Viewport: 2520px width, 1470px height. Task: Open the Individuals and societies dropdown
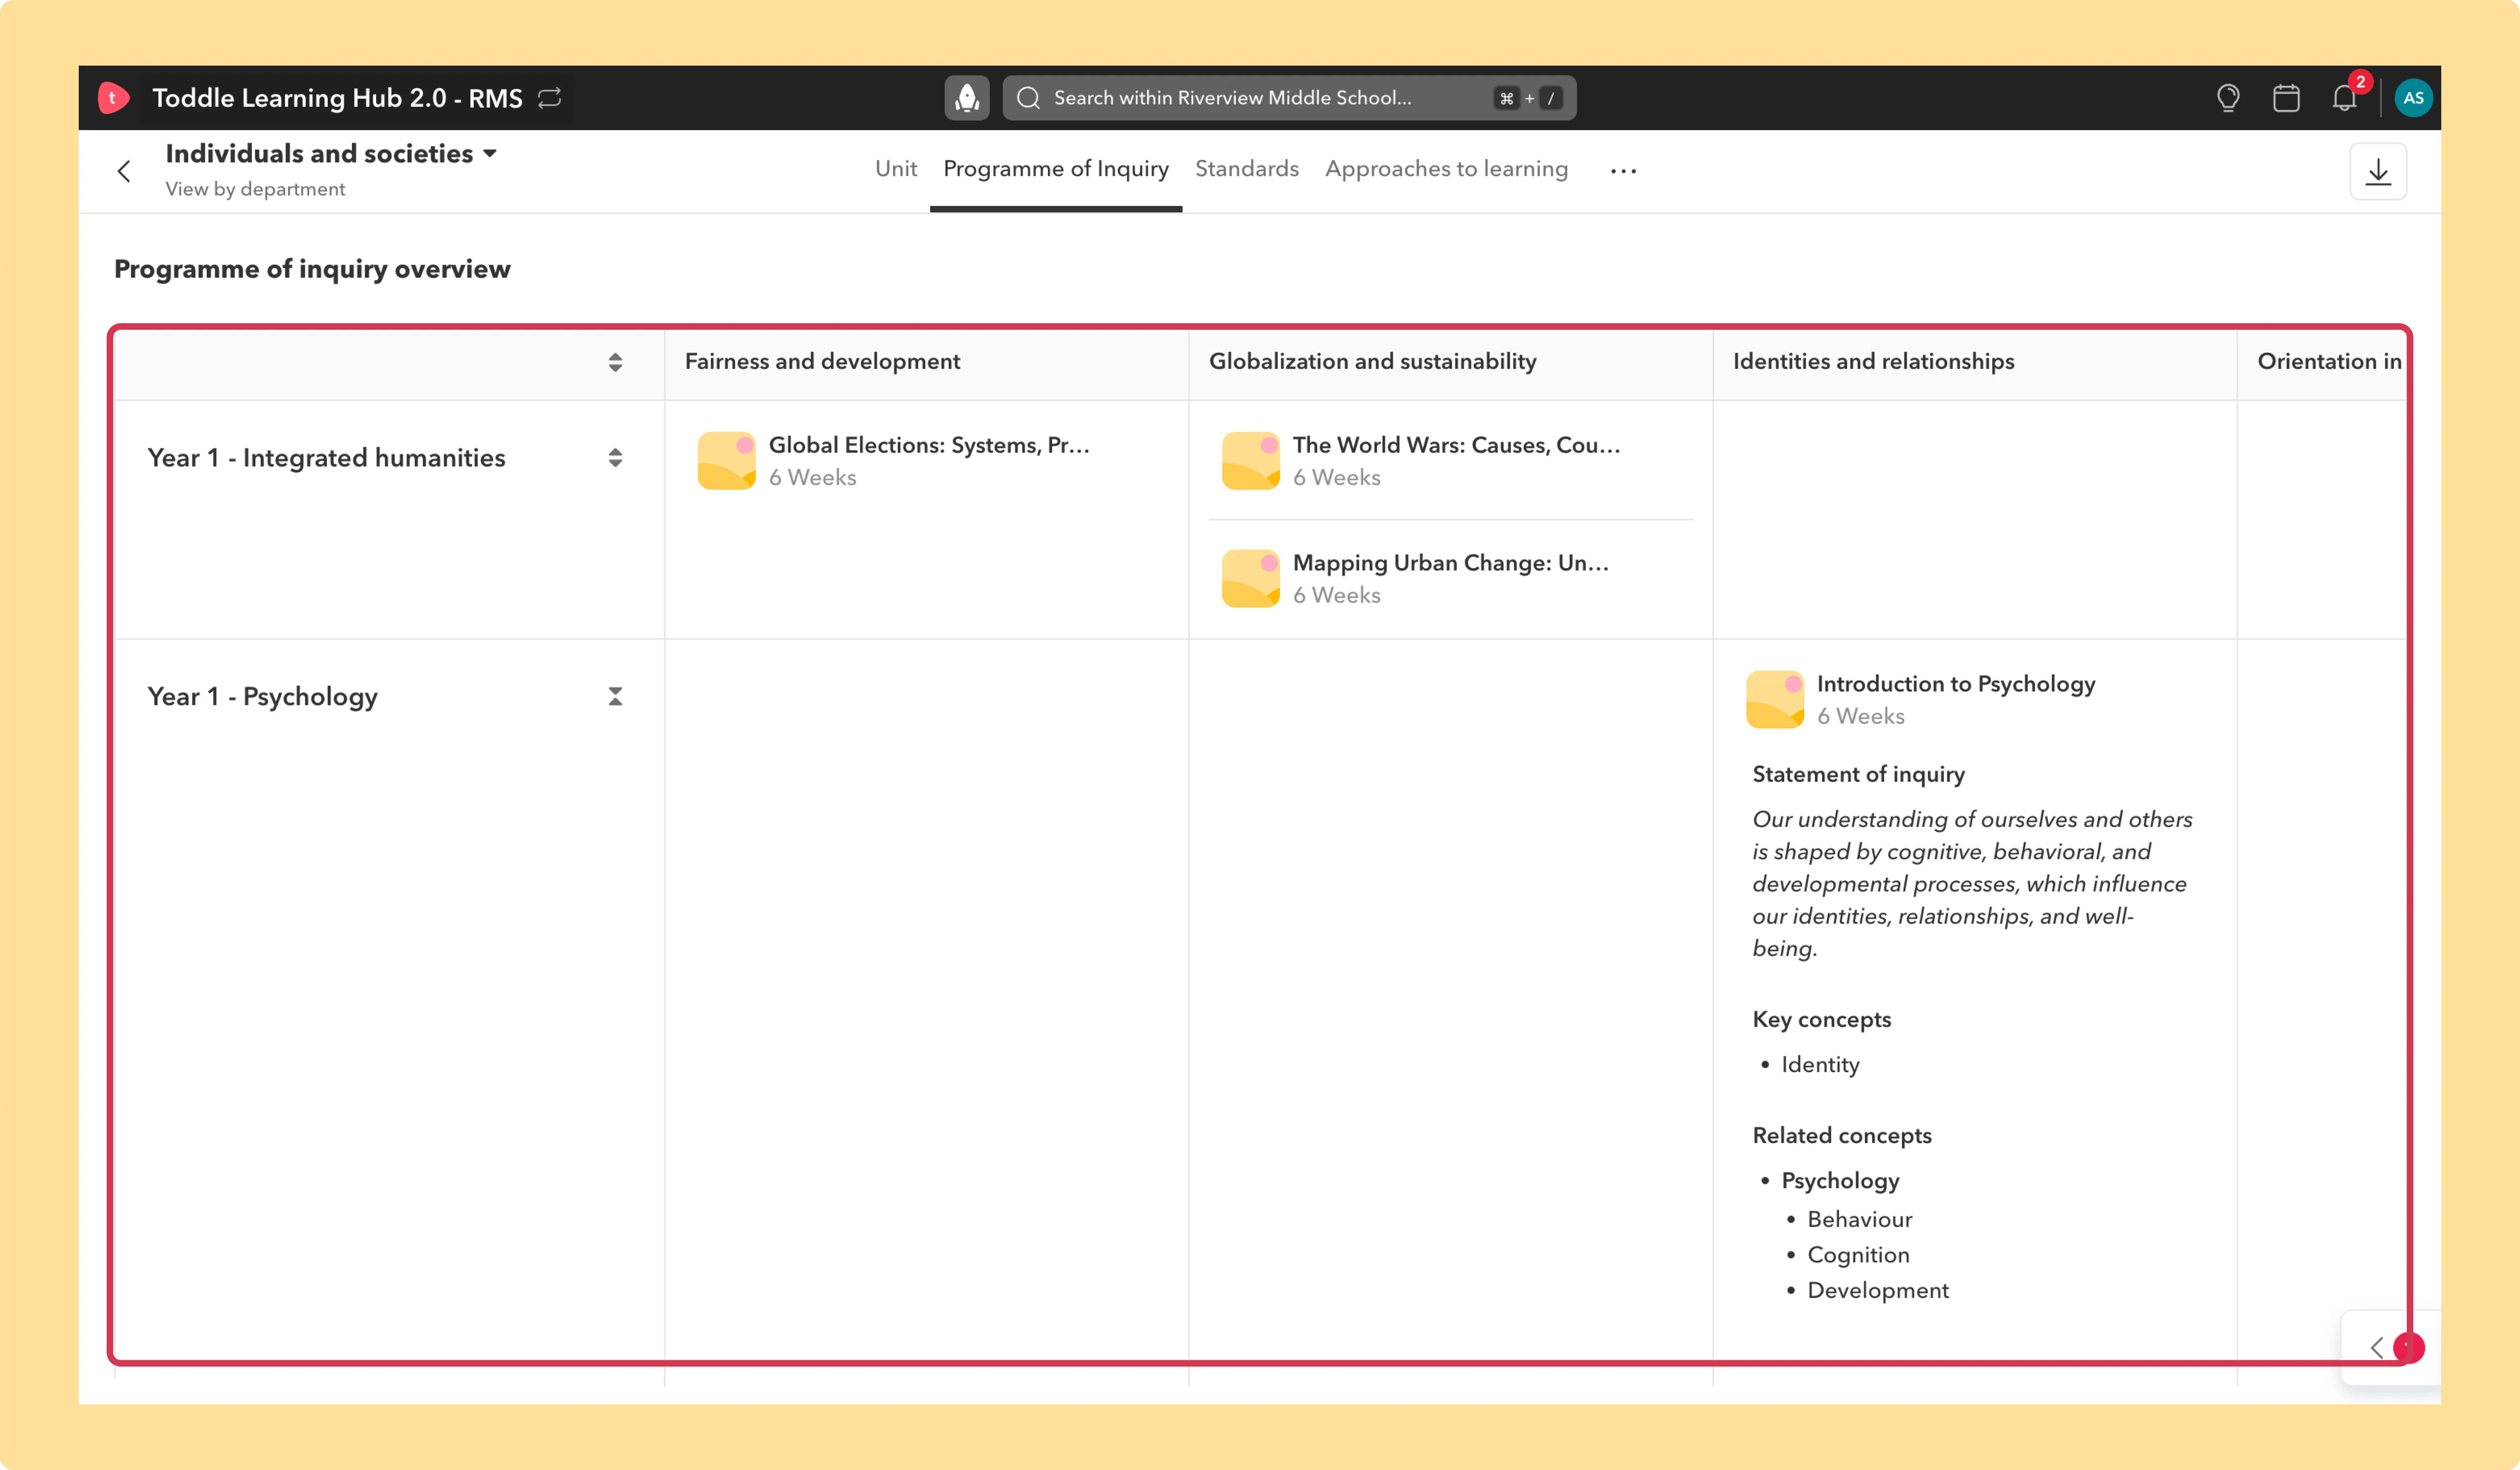tap(331, 154)
